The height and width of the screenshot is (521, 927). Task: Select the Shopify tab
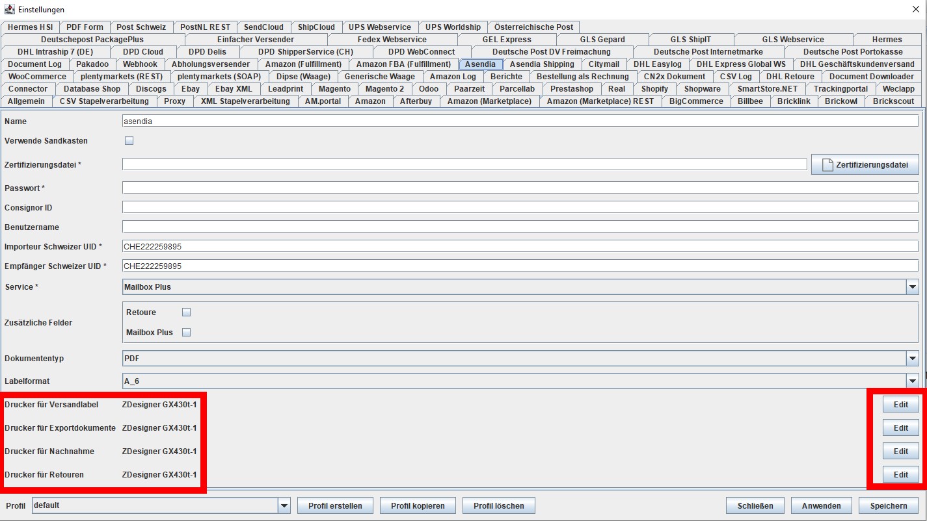point(654,89)
